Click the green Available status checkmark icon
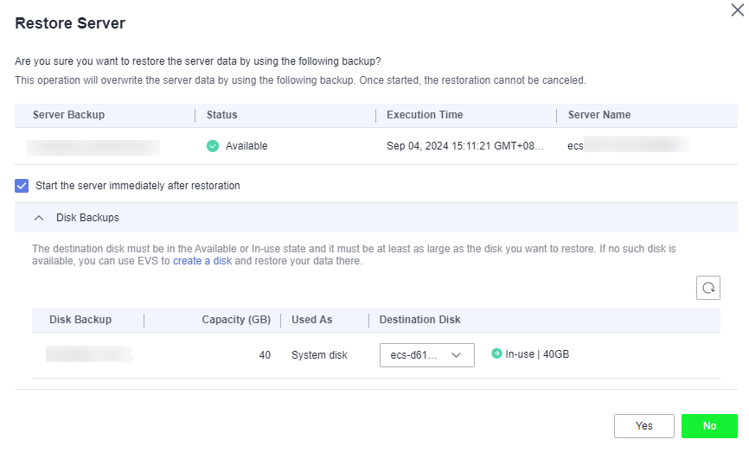749x452 pixels. [213, 146]
